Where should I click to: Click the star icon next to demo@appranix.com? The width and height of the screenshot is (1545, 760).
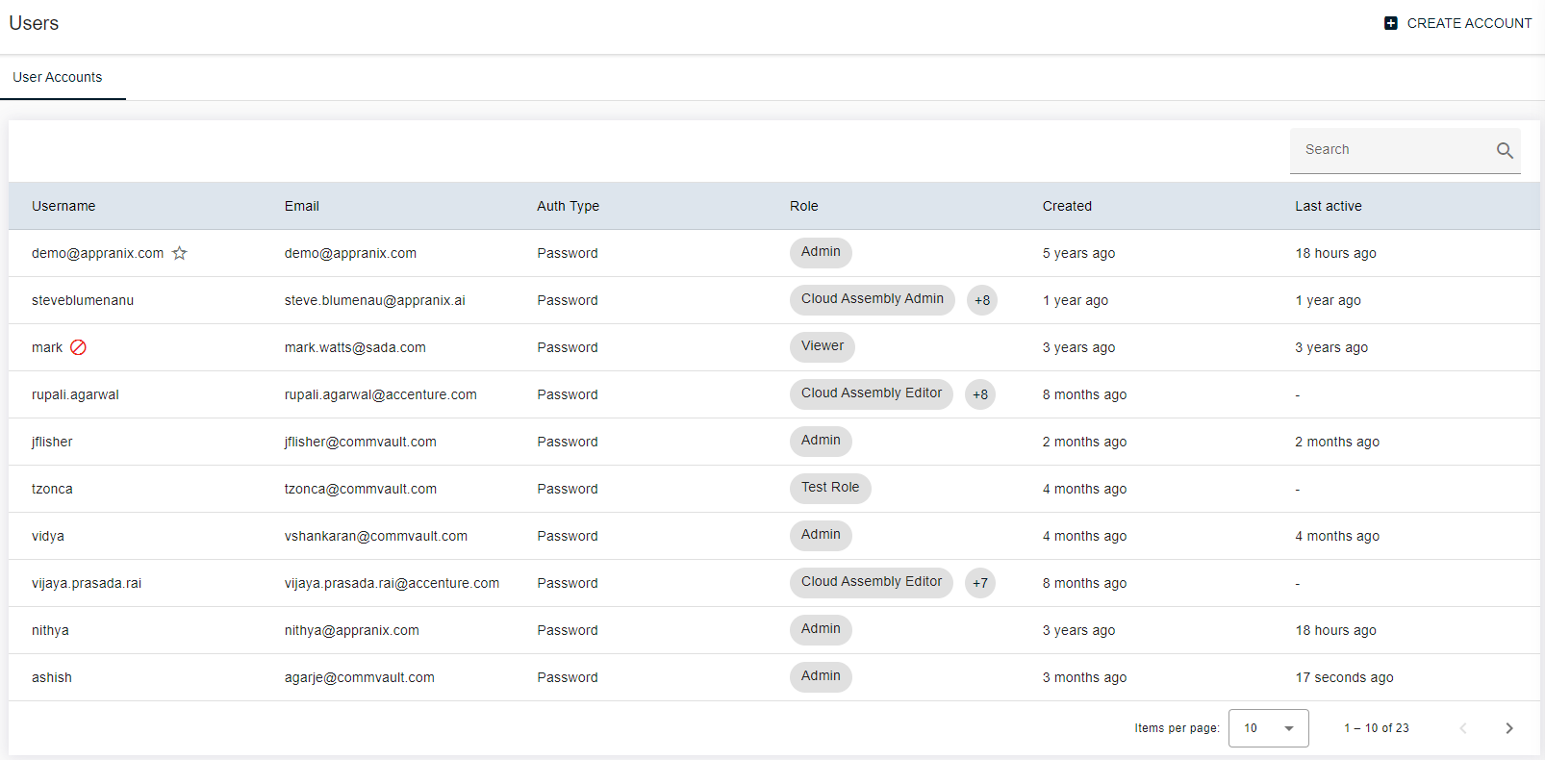[180, 253]
